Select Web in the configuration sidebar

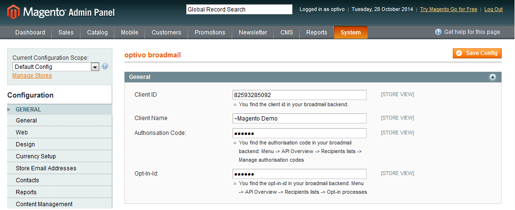click(60, 133)
